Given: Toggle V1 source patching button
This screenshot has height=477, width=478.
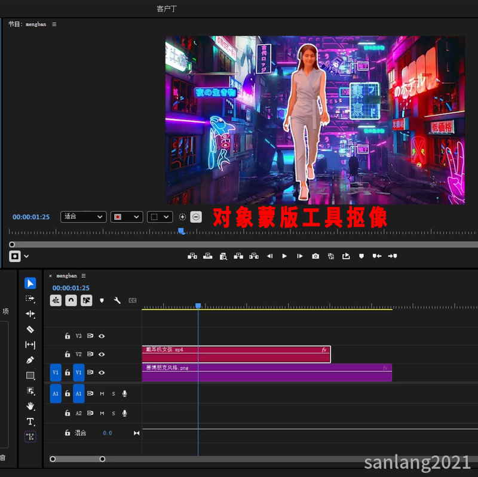Looking at the screenshot, I should click(56, 373).
